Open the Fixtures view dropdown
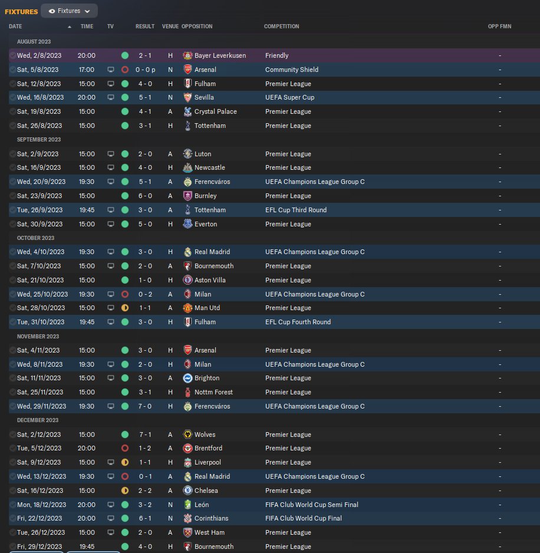The image size is (540, 553). pyautogui.click(x=69, y=11)
